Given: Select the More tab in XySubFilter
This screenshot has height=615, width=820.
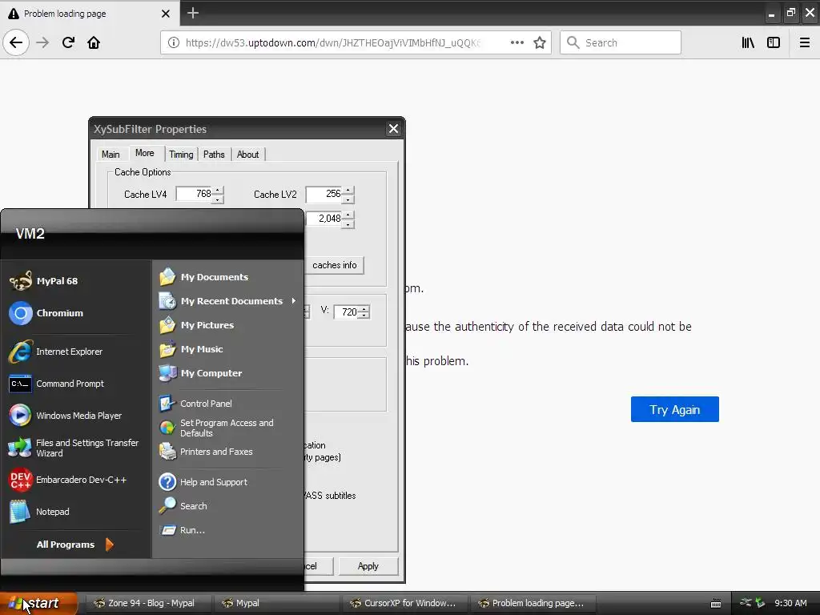Looking at the screenshot, I should tap(145, 153).
